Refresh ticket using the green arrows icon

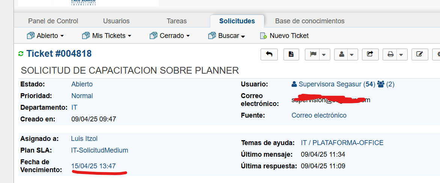21,54
